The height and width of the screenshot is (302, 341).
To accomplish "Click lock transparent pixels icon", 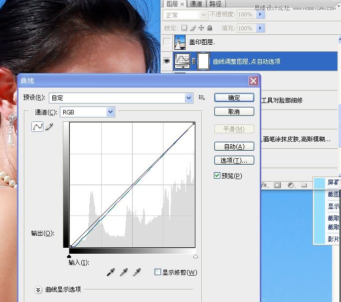I will point(184,28).
